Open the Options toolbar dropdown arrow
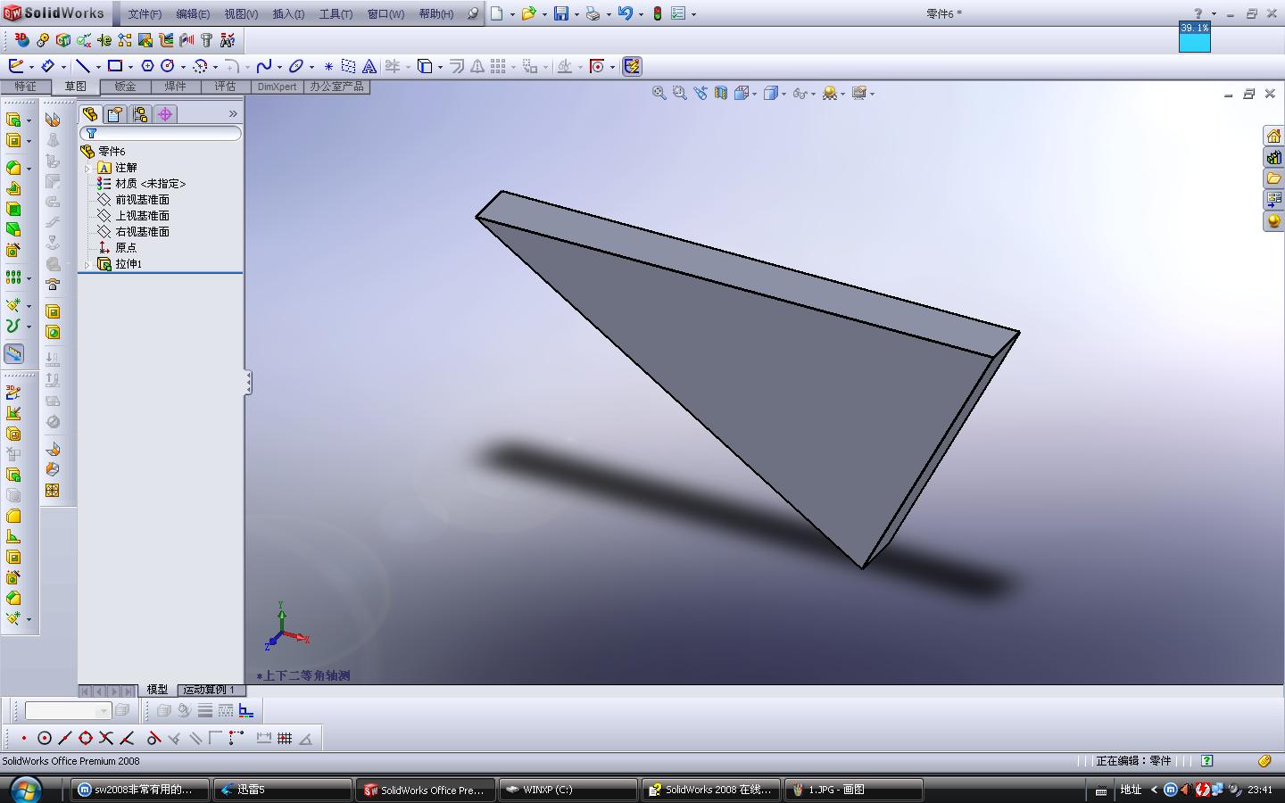The width and height of the screenshot is (1285, 803). (x=693, y=14)
